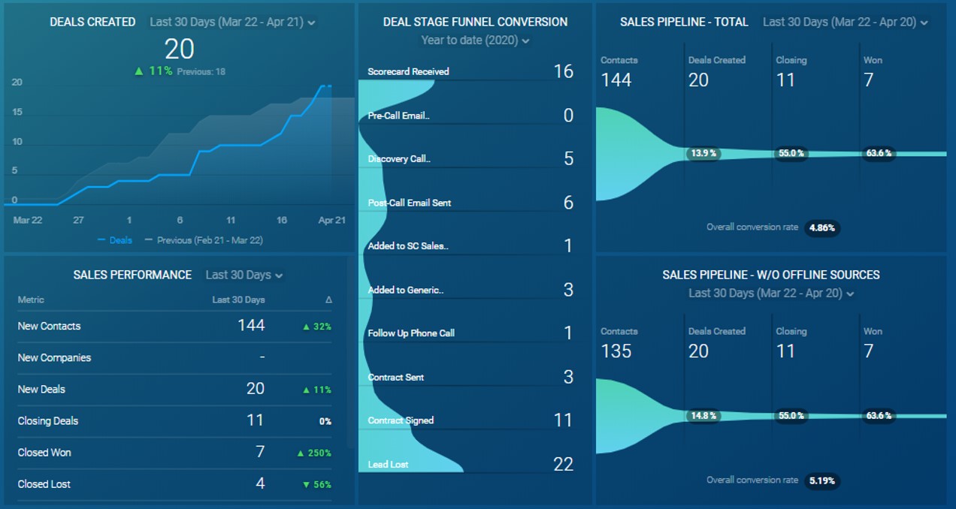Click the Mar 22 axis label

point(28,221)
